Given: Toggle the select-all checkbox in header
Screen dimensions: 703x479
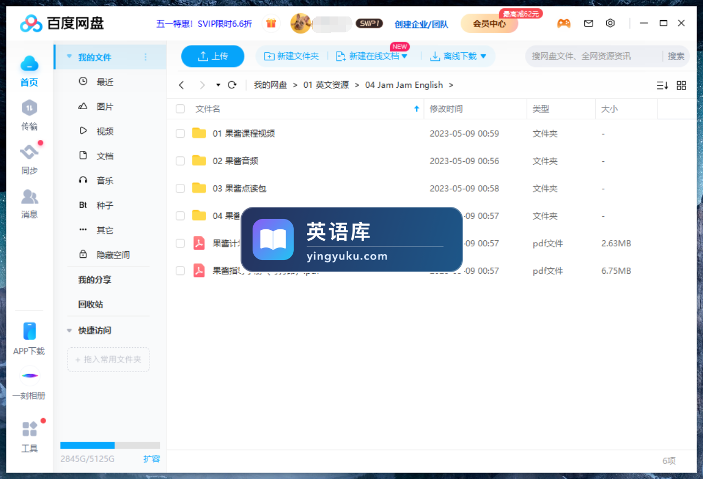Looking at the screenshot, I should (x=180, y=109).
